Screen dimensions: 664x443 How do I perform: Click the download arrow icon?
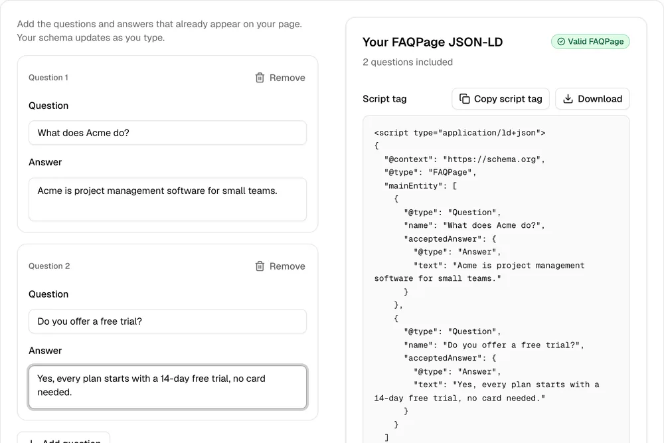[x=568, y=99]
